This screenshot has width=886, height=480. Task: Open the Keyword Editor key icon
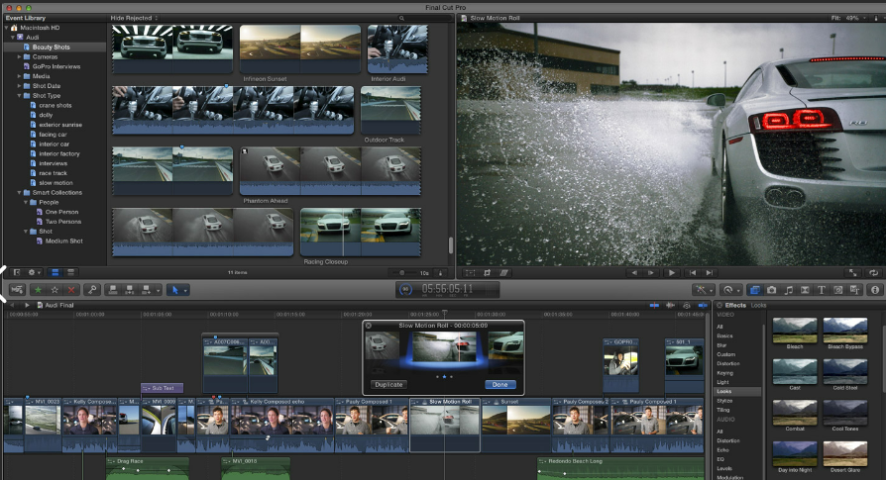coord(91,290)
